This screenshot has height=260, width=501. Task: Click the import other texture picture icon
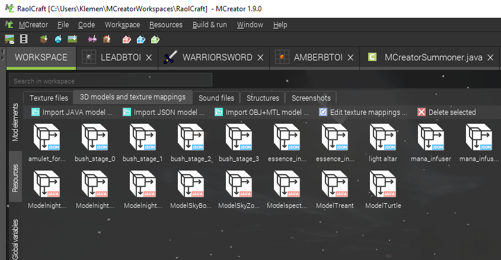click(72, 39)
